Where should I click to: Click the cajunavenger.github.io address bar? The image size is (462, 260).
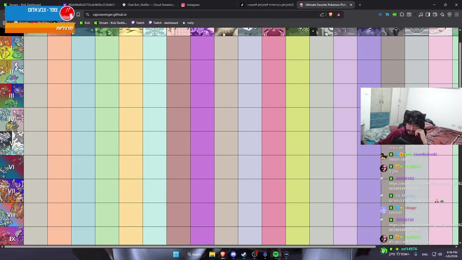[x=202, y=14]
